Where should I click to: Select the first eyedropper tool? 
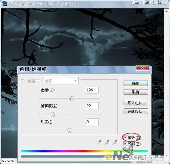click(x=99, y=142)
